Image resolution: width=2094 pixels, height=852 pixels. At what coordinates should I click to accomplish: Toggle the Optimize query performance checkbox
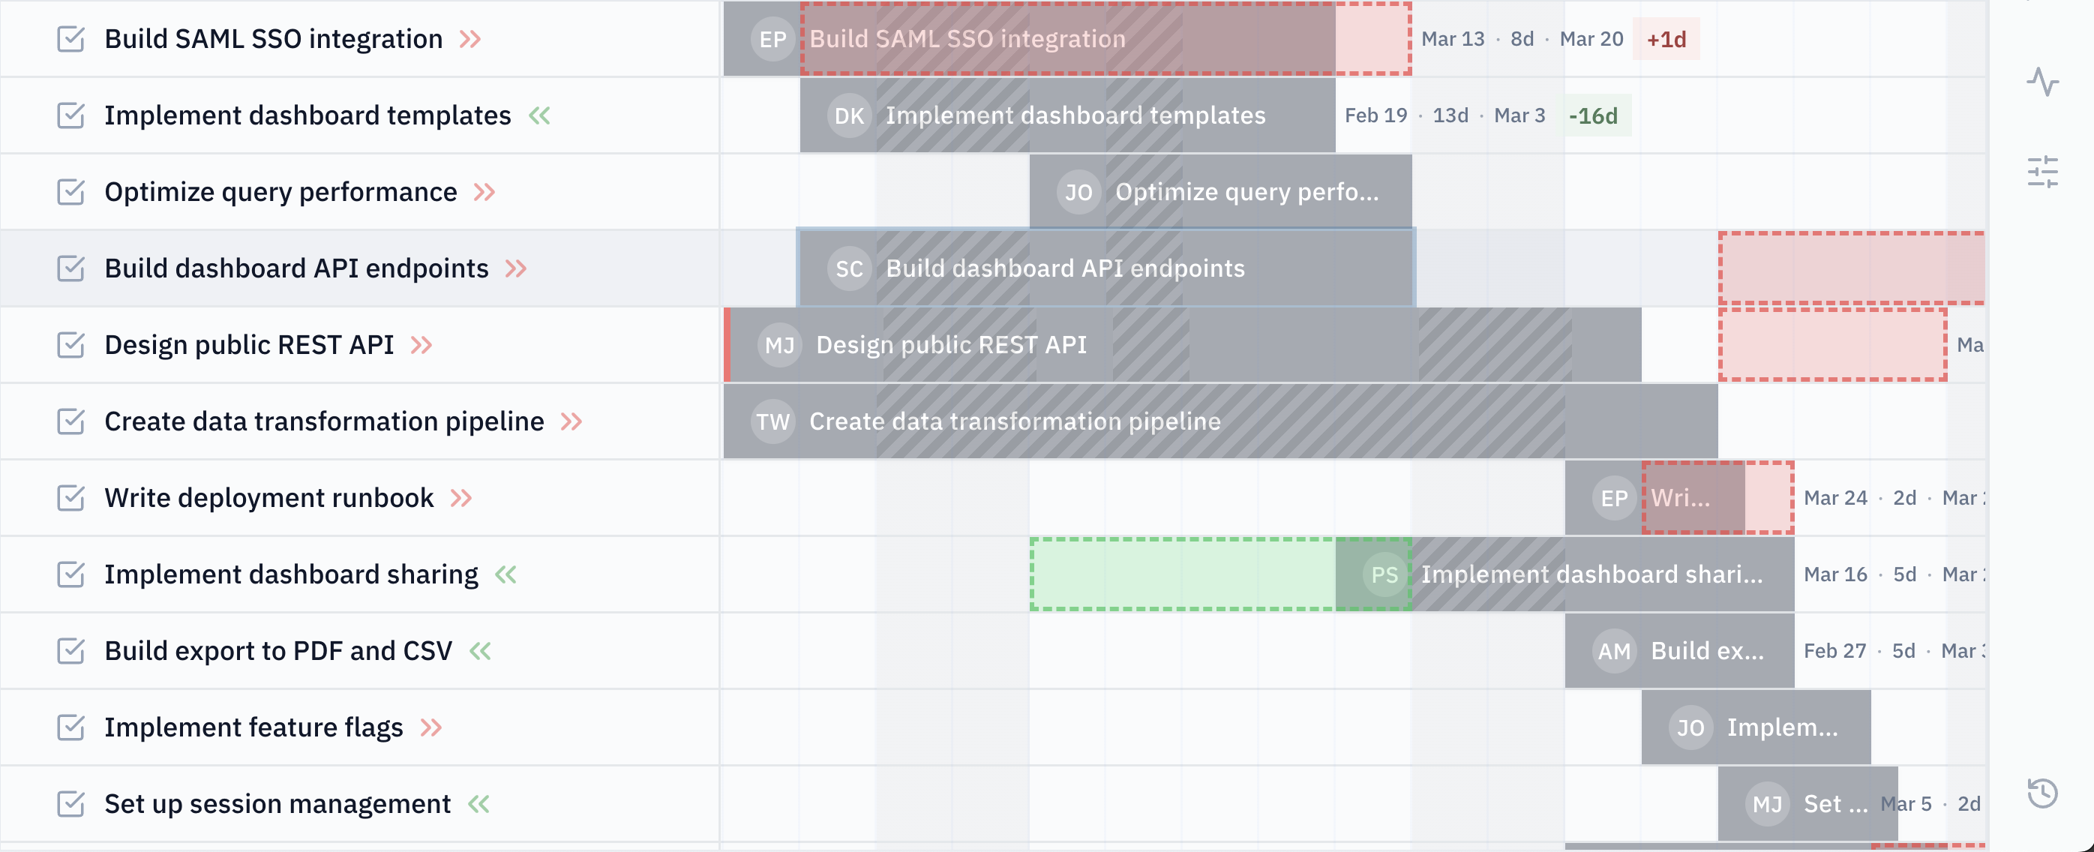point(70,192)
